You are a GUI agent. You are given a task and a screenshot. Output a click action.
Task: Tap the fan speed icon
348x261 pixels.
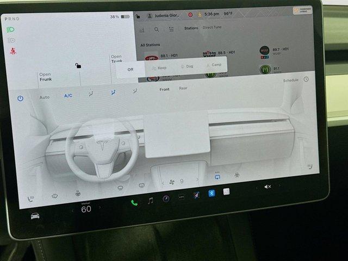pos(172,182)
